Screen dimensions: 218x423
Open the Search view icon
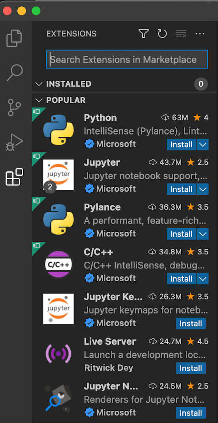(14, 72)
